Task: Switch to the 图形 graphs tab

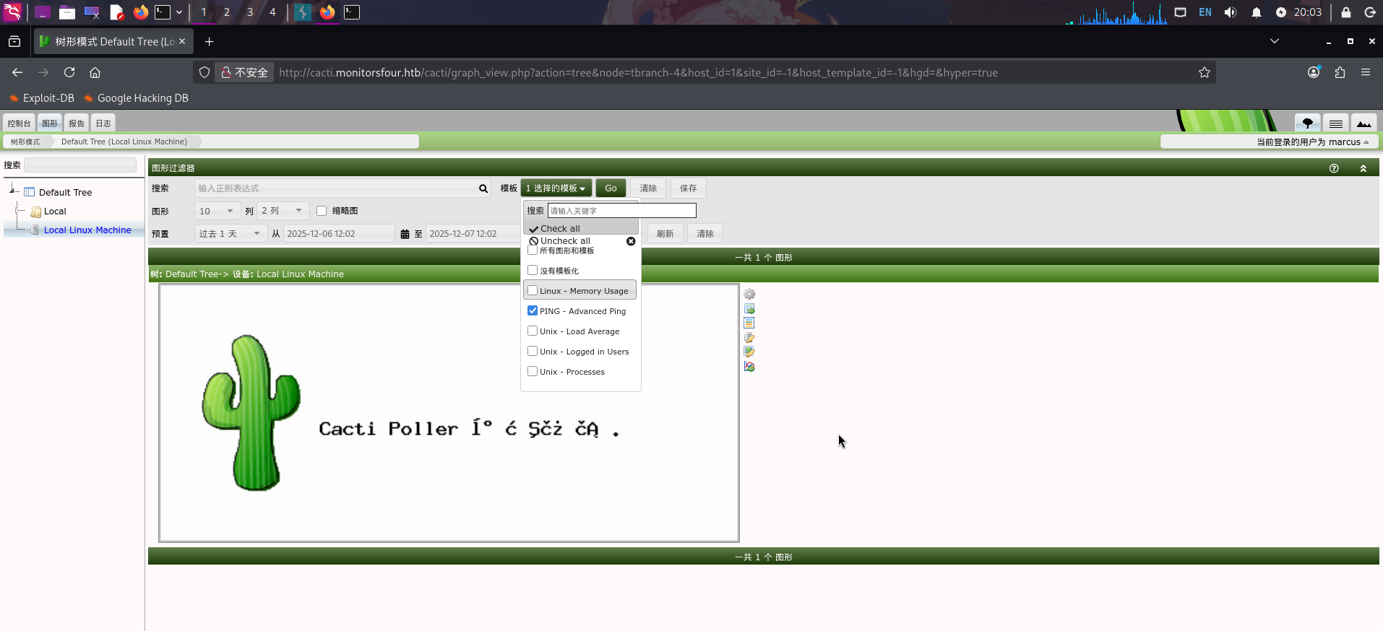Action: tap(49, 123)
